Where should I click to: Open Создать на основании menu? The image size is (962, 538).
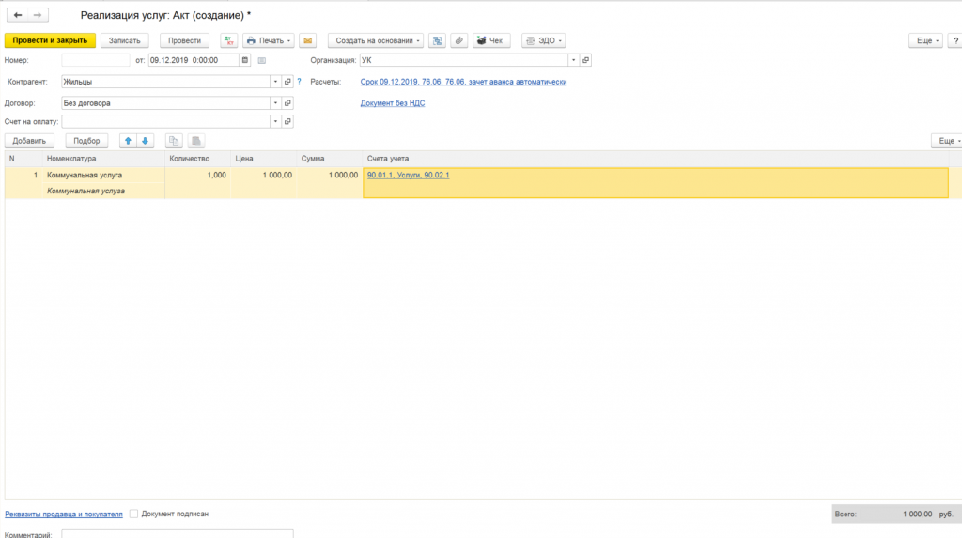click(x=376, y=40)
